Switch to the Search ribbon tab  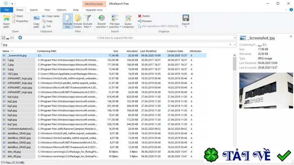pyautogui.click(x=34, y=10)
